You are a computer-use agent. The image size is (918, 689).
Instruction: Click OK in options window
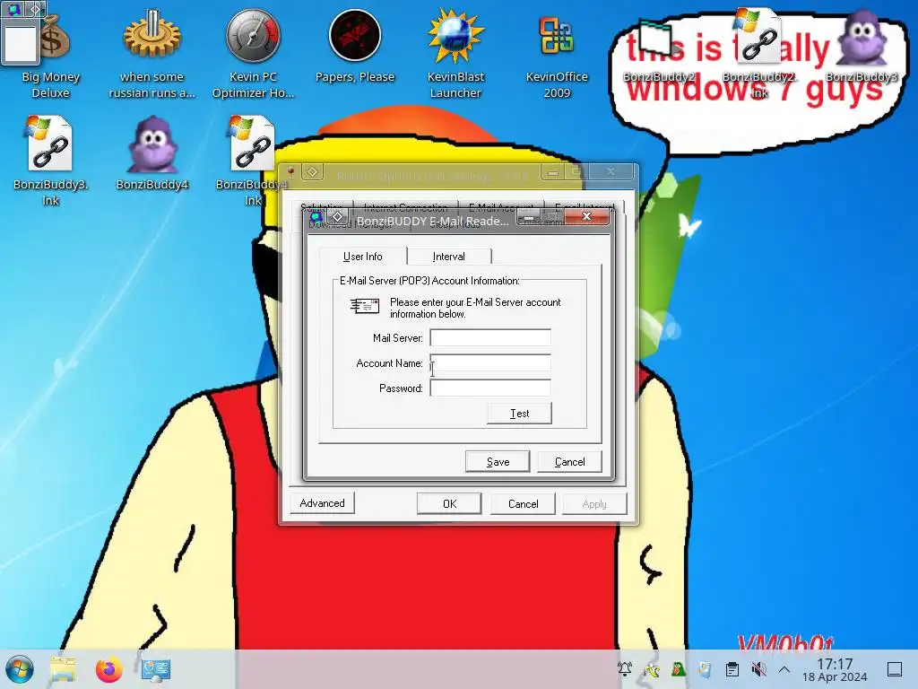[449, 504]
